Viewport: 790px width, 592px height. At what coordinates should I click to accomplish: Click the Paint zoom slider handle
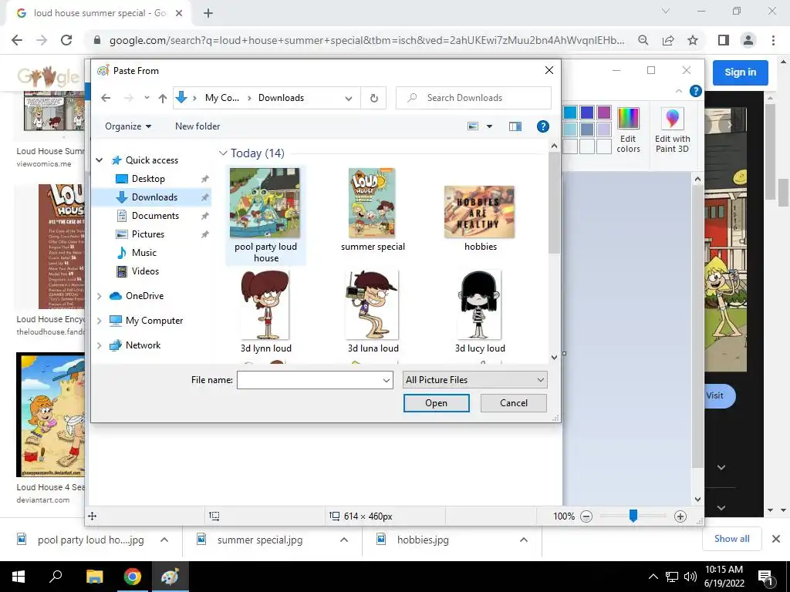click(633, 516)
